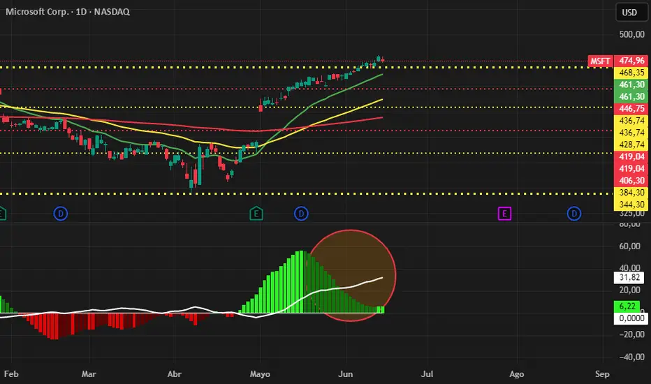Select the 344,30 yellow price label
The width and height of the screenshot is (651, 384).
pos(631,205)
